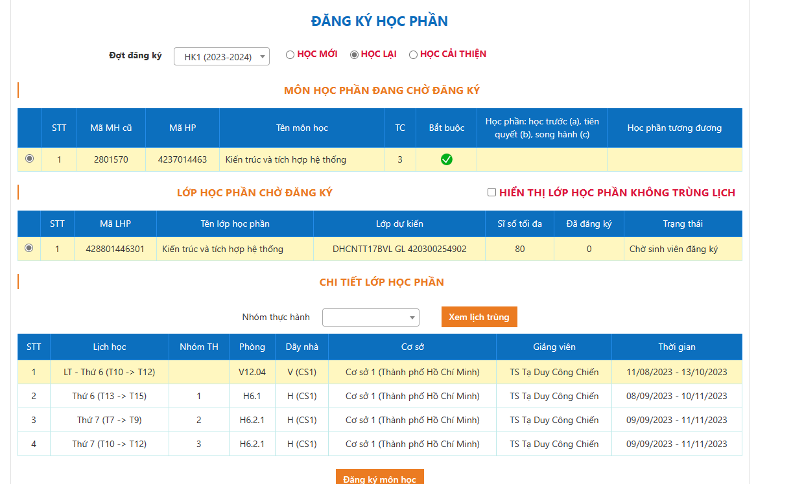This screenshot has width=804, height=484.
Task: Select the HỌC MỚI radio option
Action: 290,55
